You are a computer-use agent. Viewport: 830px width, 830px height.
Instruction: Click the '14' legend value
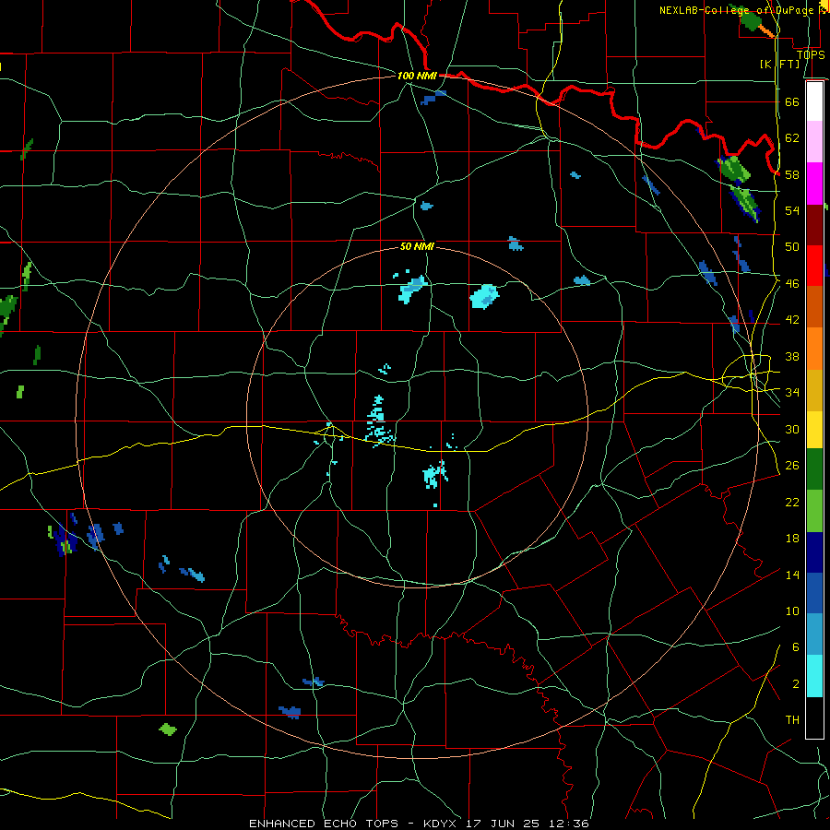tap(792, 575)
